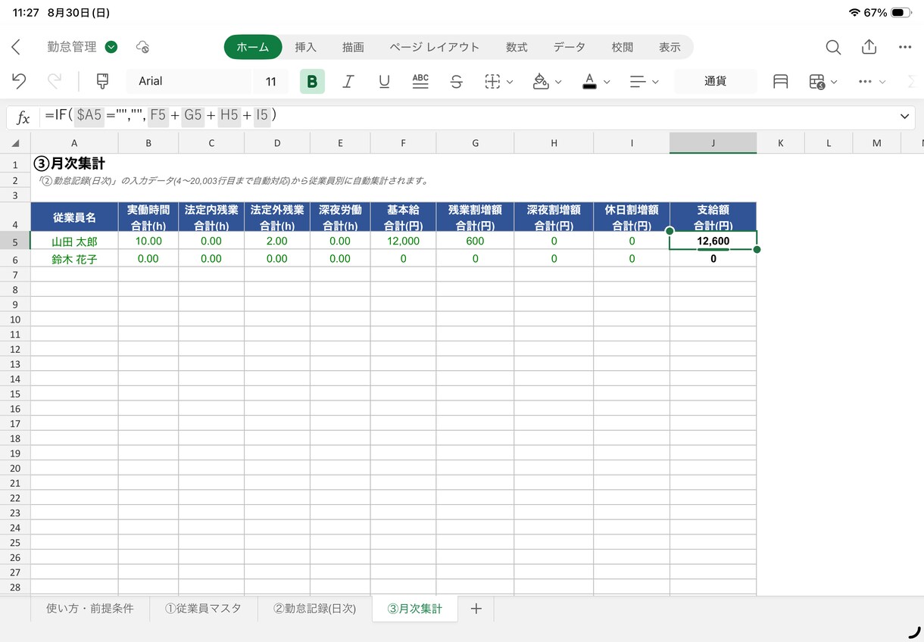Image resolution: width=924 pixels, height=642 pixels.
Task: Expand the font color dropdown arrow
Action: [607, 82]
